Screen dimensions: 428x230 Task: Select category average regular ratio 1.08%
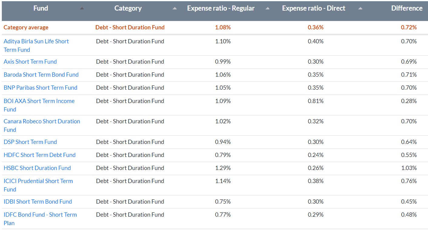[x=223, y=27]
